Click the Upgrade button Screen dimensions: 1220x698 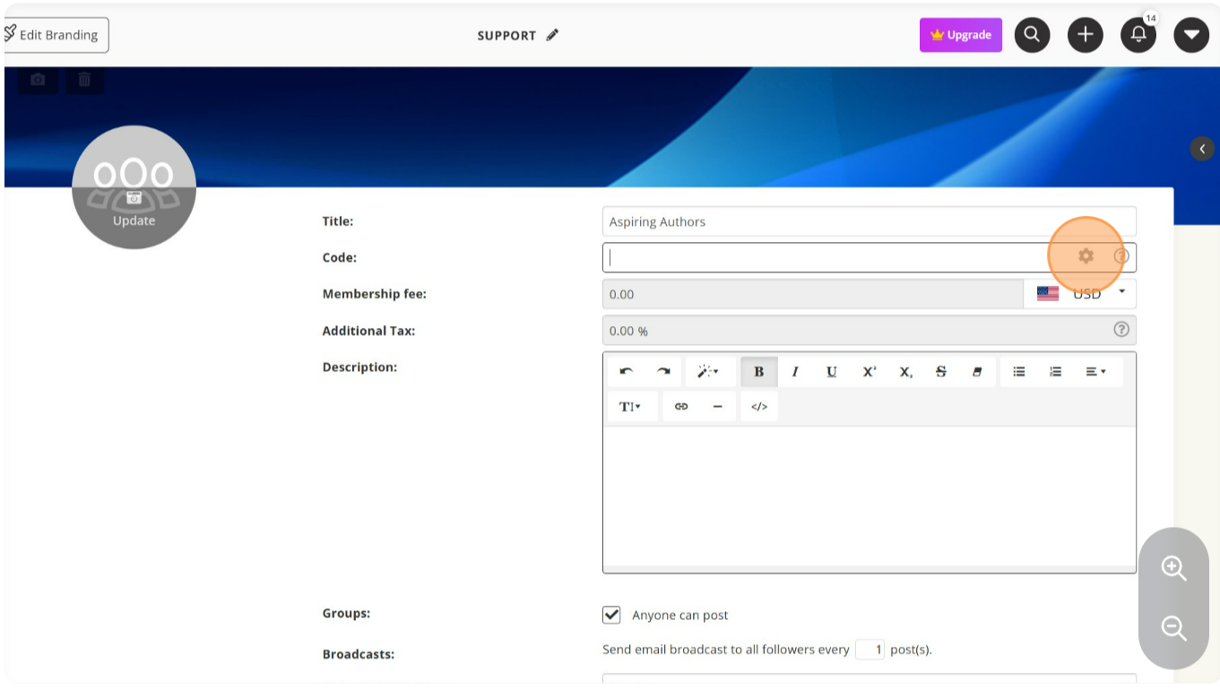pos(960,35)
